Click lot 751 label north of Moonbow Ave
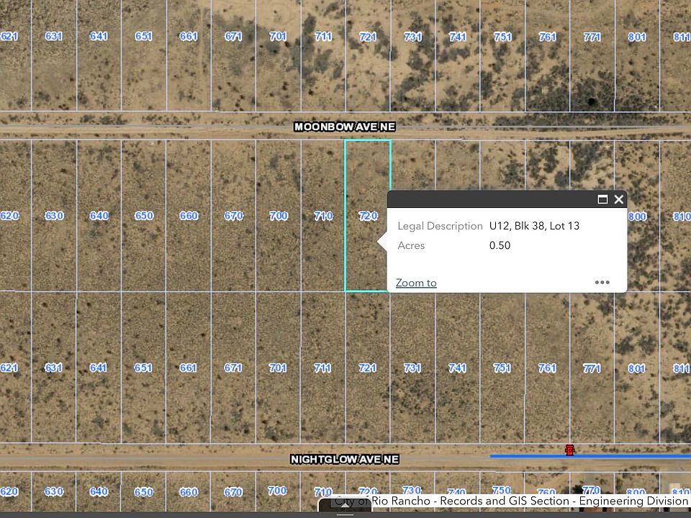The image size is (691, 518). coord(502,37)
